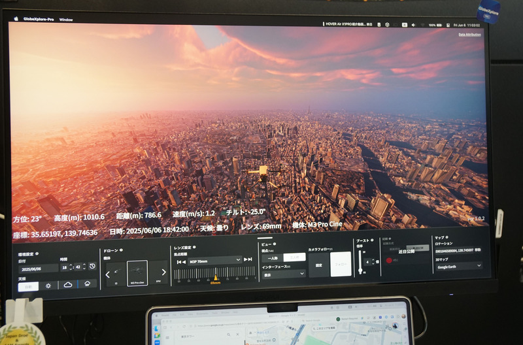Set camera follow to fixed (固定)
Screen dimensions: 523x345
tap(319, 265)
